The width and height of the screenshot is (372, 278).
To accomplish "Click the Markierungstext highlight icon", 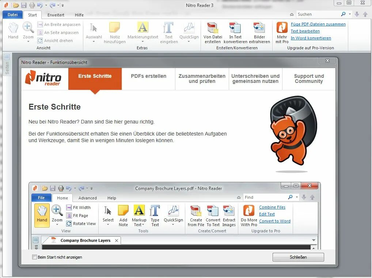I will pos(143,27).
